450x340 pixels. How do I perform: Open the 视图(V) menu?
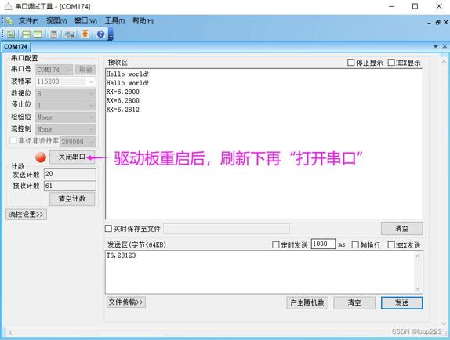point(56,20)
